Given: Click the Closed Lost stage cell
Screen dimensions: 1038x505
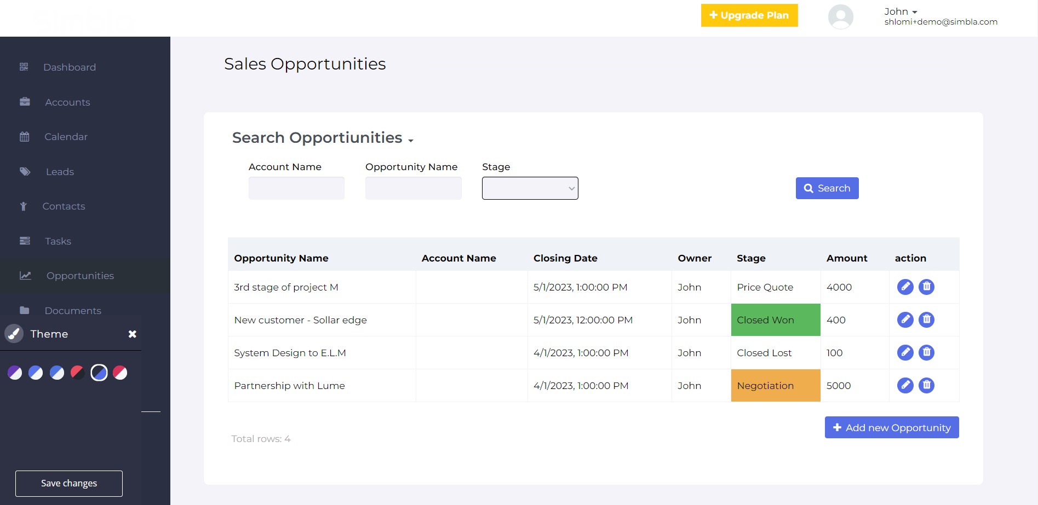Looking at the screenshot, I should tap(776, 353).
